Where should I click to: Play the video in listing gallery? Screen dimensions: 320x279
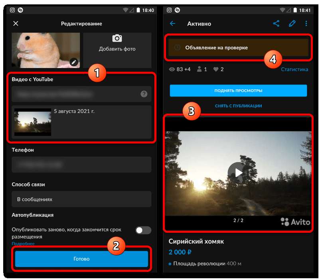pos(238,173)
